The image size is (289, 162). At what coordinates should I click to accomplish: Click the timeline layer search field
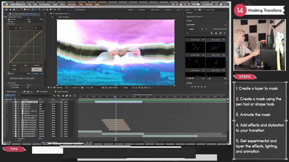34,96
